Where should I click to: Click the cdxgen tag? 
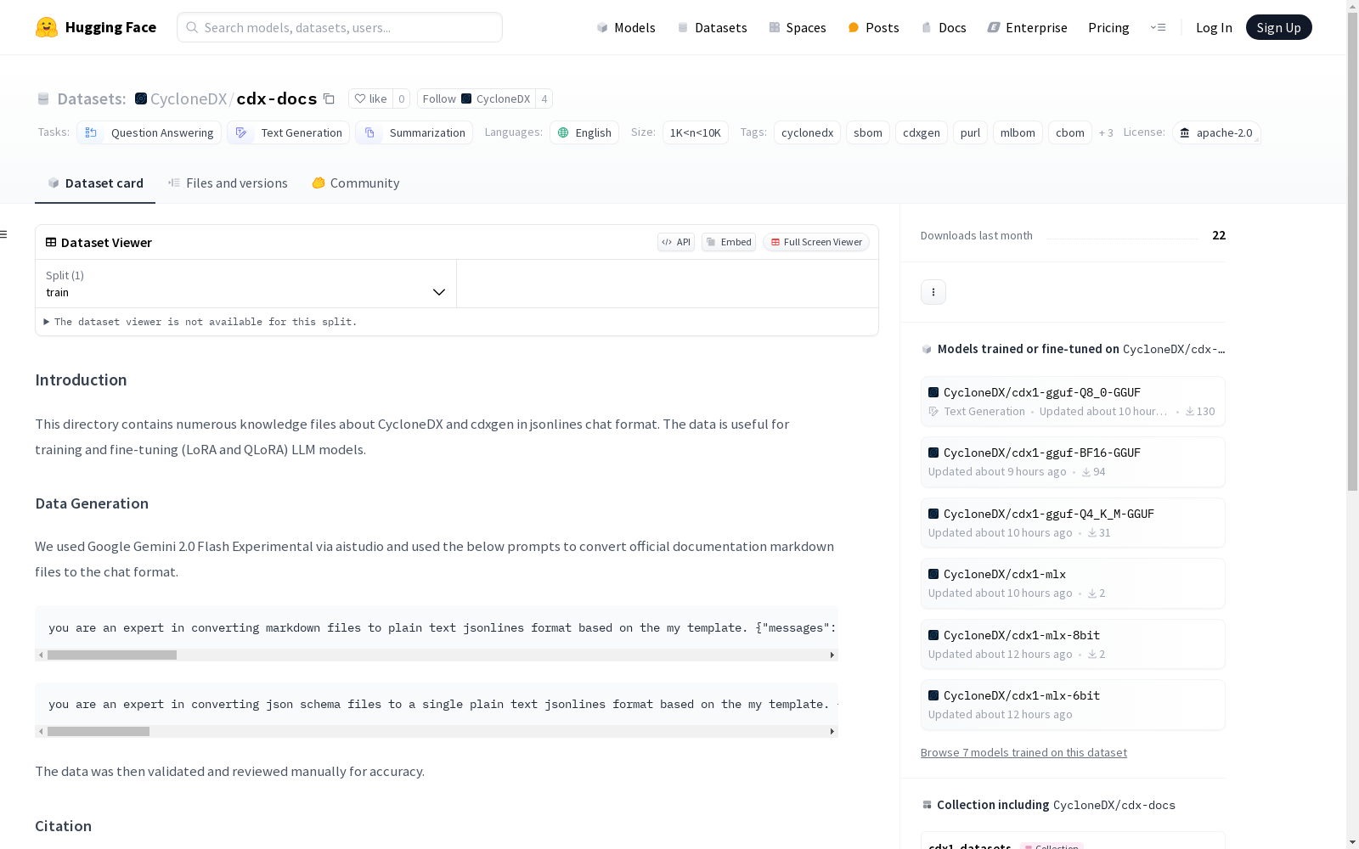click(922, 132)
